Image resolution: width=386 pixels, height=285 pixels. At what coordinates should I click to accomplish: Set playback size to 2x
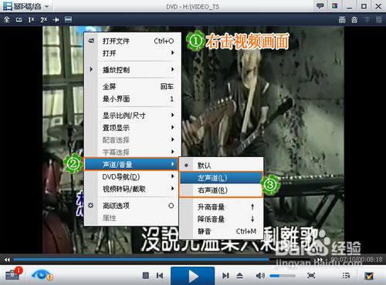43,19
